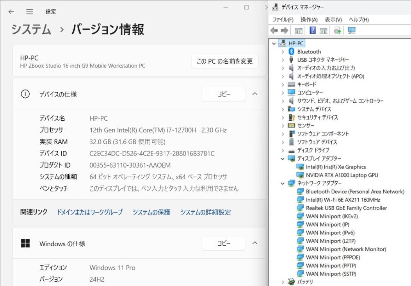Click the properties panel toolbar icon
The image size is (411, 286).
pos(324,30)
